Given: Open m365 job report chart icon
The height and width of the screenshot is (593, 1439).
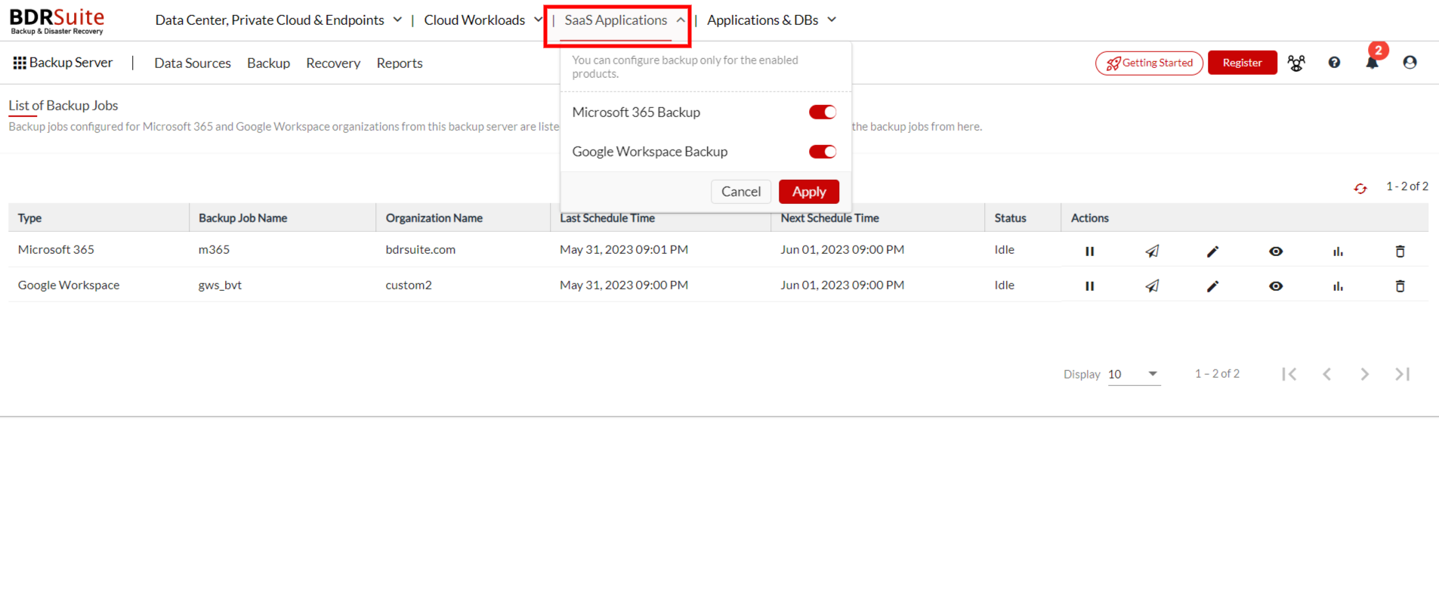Looking at the screenshot, I should (1338, 251).
